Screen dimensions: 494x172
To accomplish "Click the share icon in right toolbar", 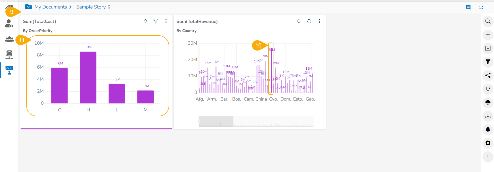I will (488, 75).
